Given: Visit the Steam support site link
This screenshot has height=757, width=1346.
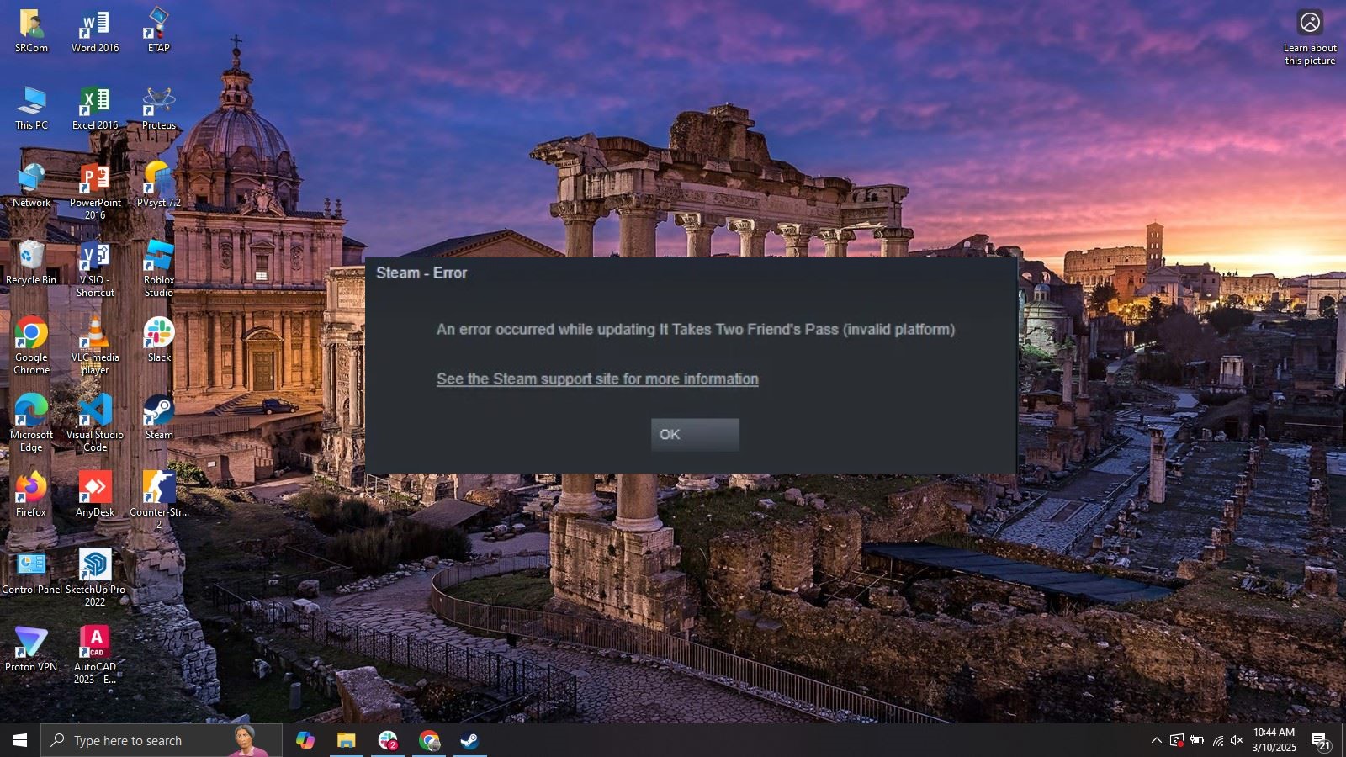Looking at the screenshot, I should pyautogui.click(x=596, y=378).
